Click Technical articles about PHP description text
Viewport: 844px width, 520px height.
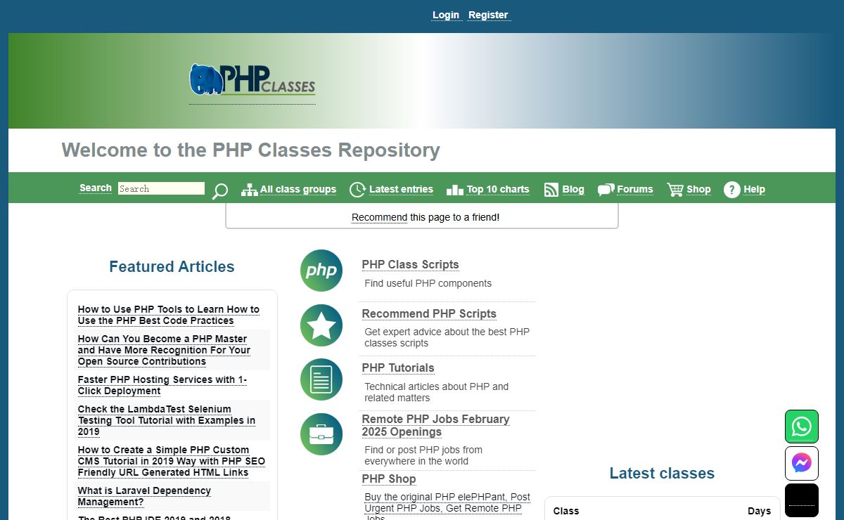436,392
